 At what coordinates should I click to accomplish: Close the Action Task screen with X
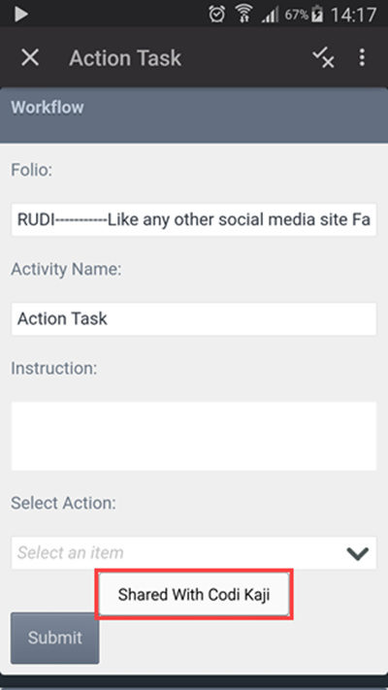[x=30, y=57]
